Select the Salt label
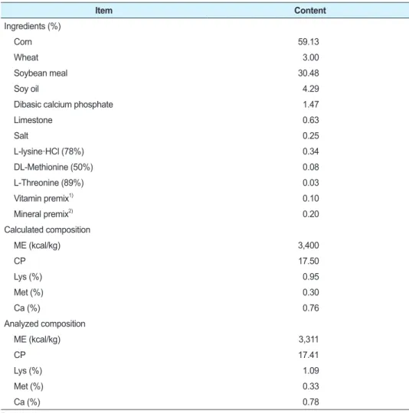Image resolution: width=409 pixels, height=413 pixels. [21, 136]
